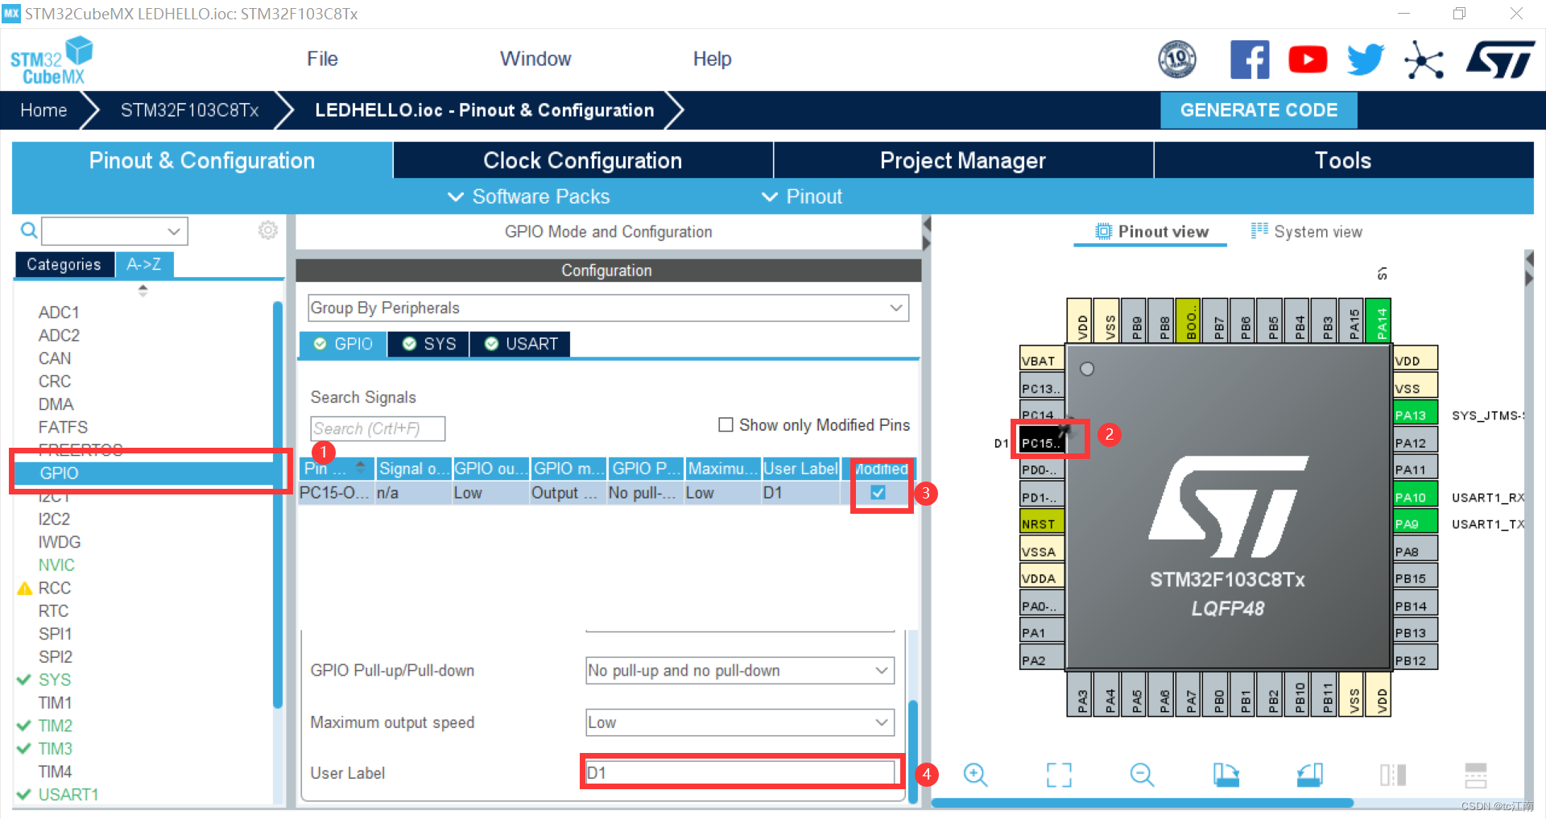This screenshot has width=1546, height=819.
Task: Collapse the configuration panel splitter arrow
Action: point(926,224)
